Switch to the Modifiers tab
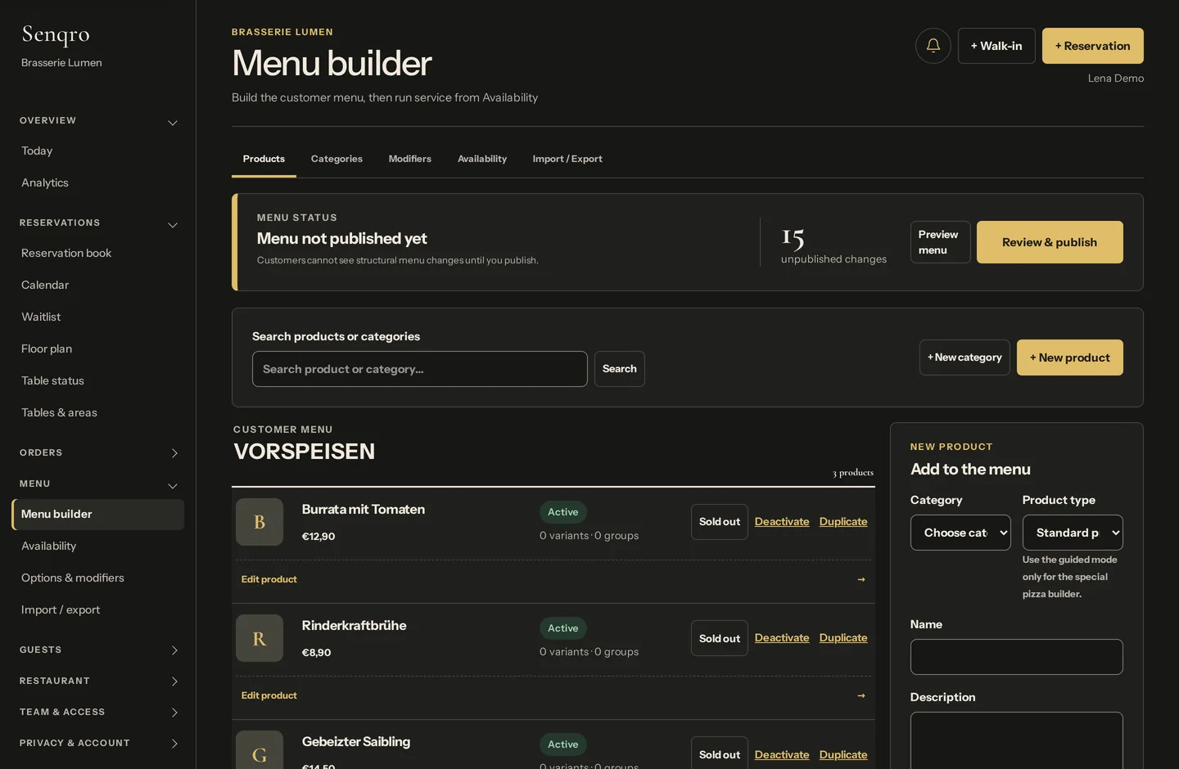Viewport: 1179px width, 769px height. tap(409, 159)
